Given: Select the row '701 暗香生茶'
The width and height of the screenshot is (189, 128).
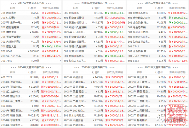Looking at the screenshot, I should (x=31, y=32).
